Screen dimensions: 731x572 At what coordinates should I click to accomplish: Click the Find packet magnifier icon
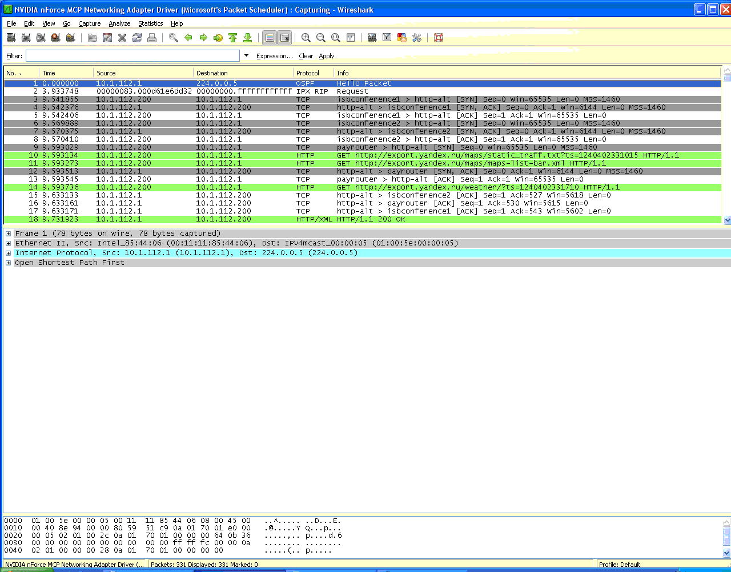(x=174, y=38)
